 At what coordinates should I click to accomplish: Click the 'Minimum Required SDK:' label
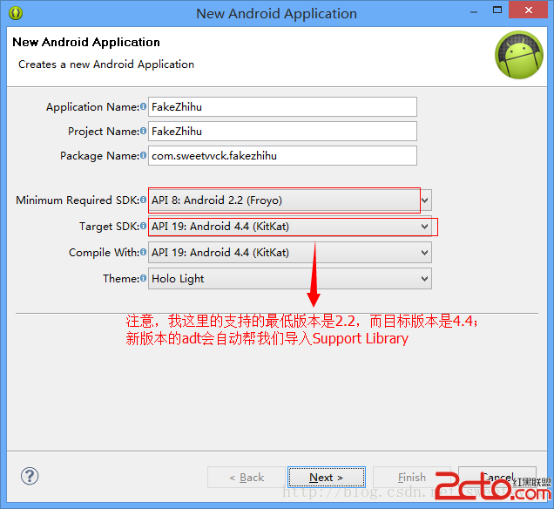pyautogui.click(x=78, y=200)
